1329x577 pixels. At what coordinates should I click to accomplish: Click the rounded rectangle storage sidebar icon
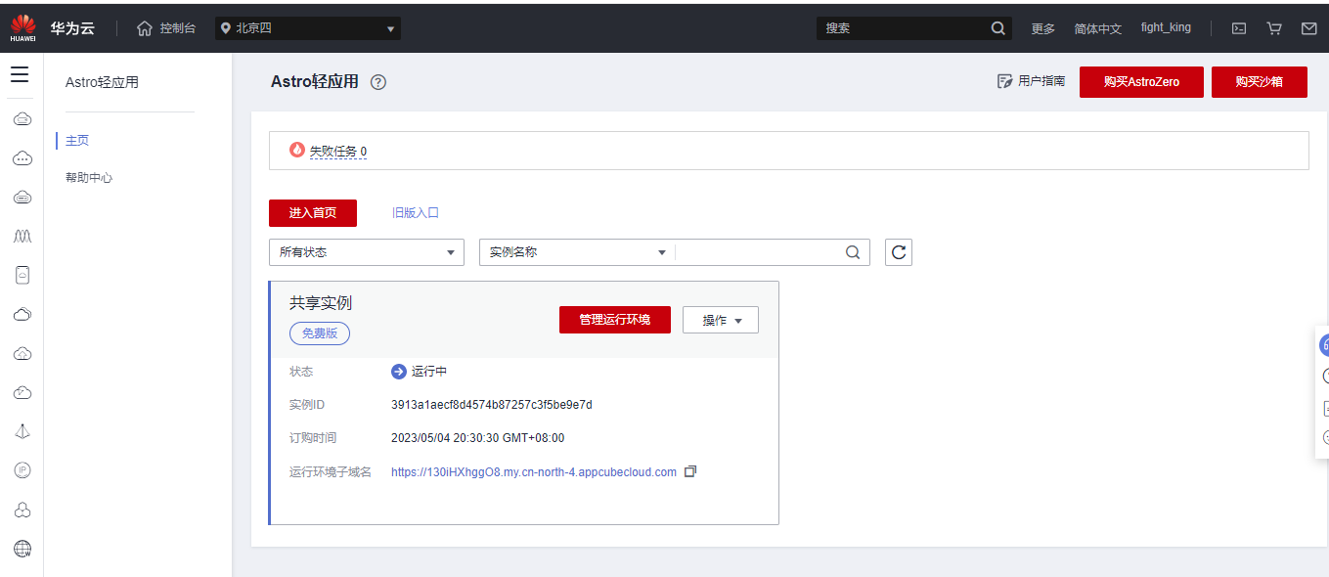[22, 275]
